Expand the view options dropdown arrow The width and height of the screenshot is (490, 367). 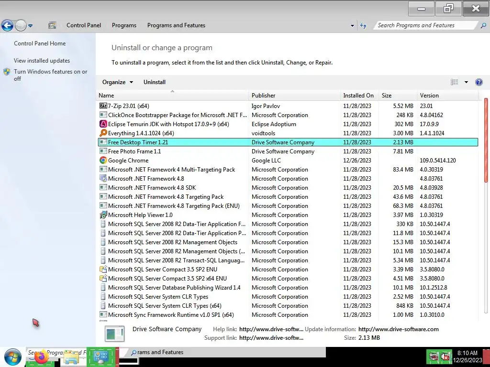[466, 82]
